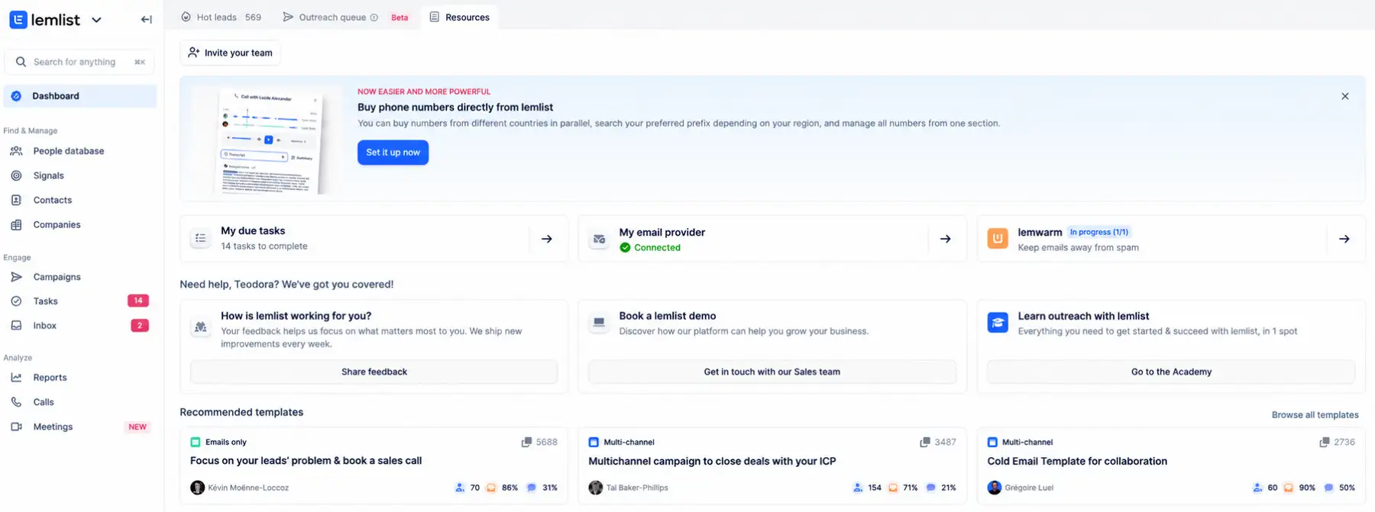Open the Browse all templates link

click(x=1315, y=415)
